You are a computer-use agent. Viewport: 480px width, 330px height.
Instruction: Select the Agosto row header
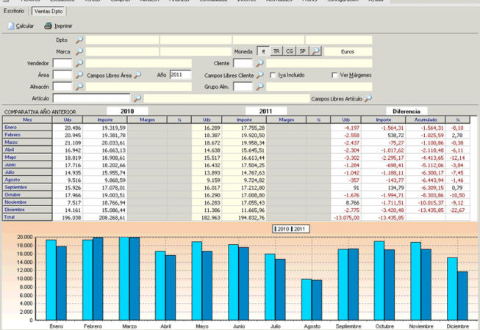[x=27, y=180]
